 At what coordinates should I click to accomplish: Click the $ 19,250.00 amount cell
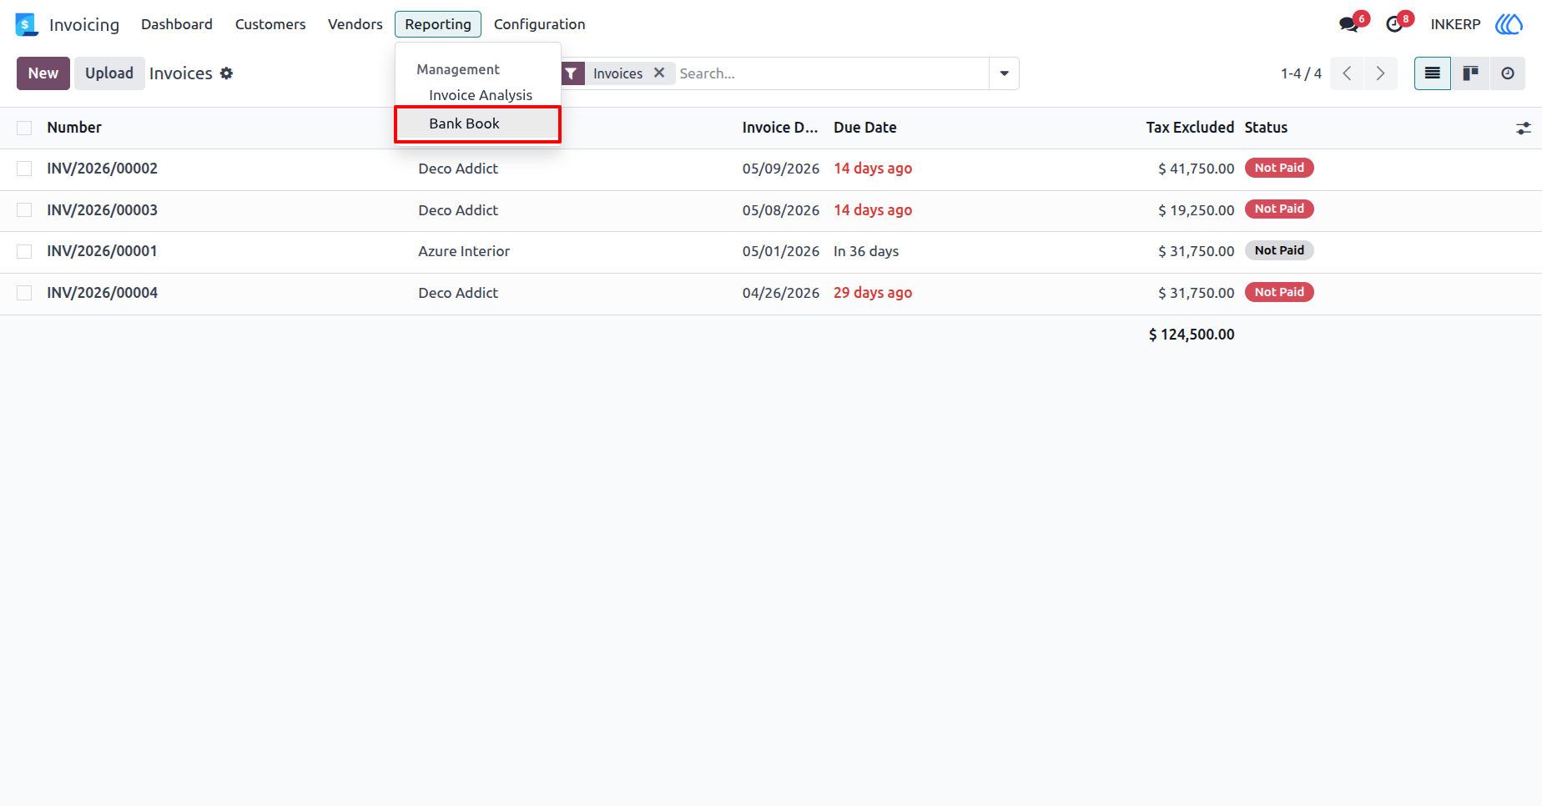pyautogui.click(x=1196, y=210)
